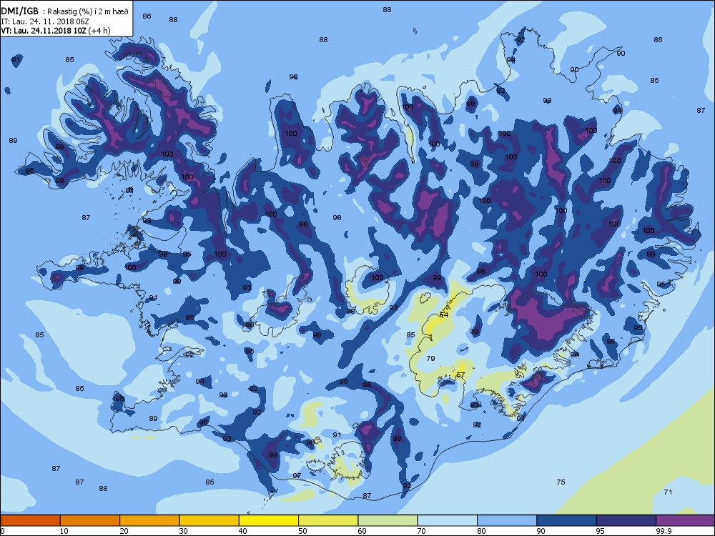
Task: Click the map humidity value '79'
Action: click(x=430, y=358)
